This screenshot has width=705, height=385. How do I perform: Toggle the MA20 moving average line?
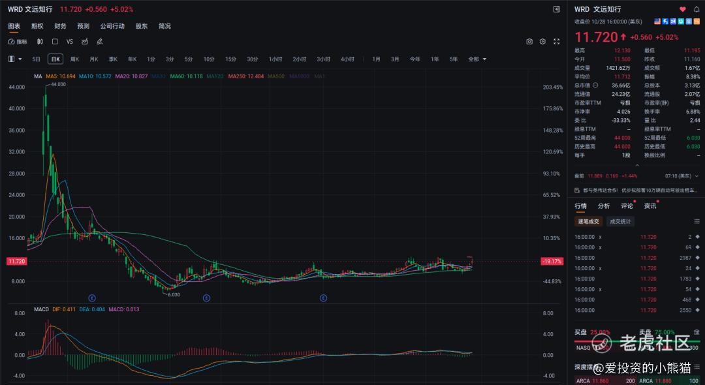coord(131,76)
